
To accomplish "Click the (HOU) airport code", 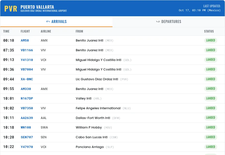I will click(x=108, y=127).
